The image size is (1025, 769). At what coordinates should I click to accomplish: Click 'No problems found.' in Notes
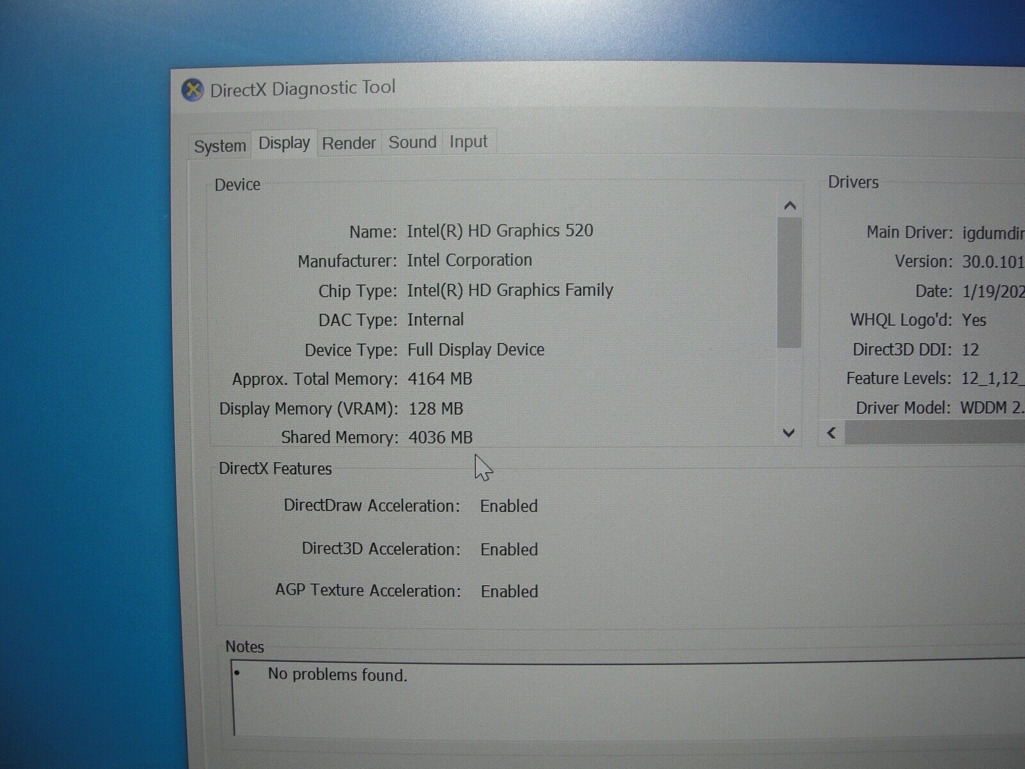coord(338,675)
